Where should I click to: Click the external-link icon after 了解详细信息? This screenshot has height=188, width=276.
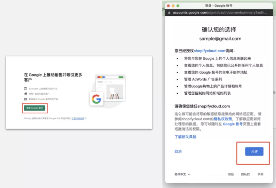pos(86,118)
